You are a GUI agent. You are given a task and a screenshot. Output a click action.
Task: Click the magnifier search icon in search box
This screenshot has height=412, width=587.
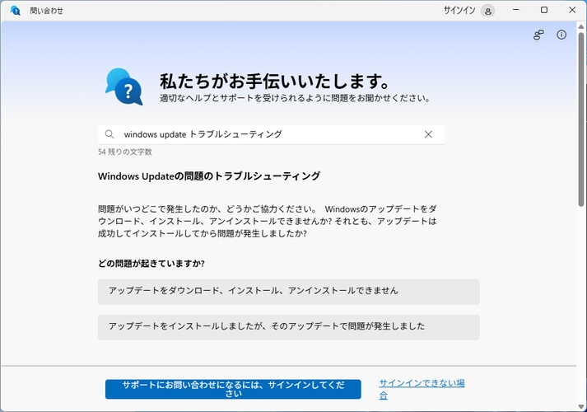click(x=109, y=134)
